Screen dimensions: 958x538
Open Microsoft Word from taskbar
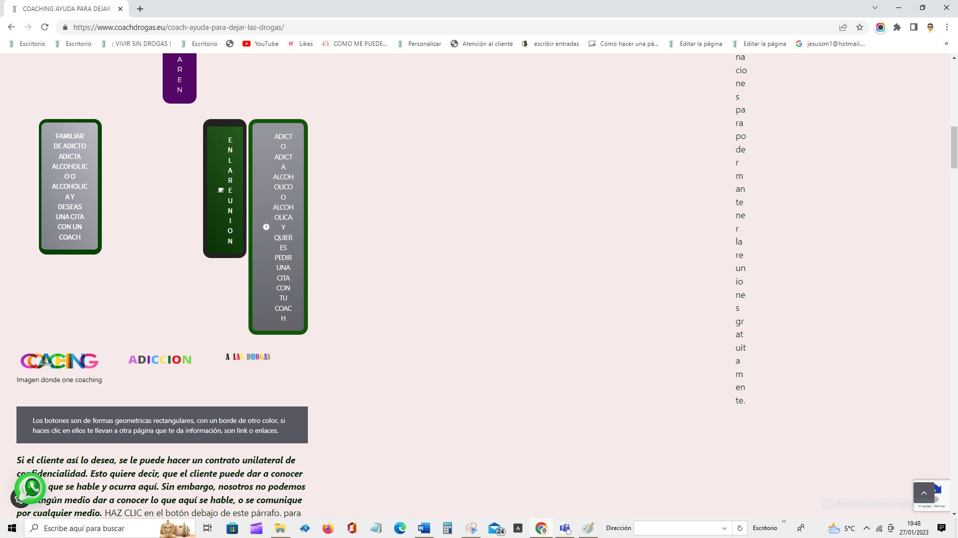424,528
